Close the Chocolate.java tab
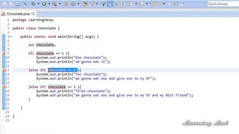Screen dimensions: 239x134 coord(33,14)
